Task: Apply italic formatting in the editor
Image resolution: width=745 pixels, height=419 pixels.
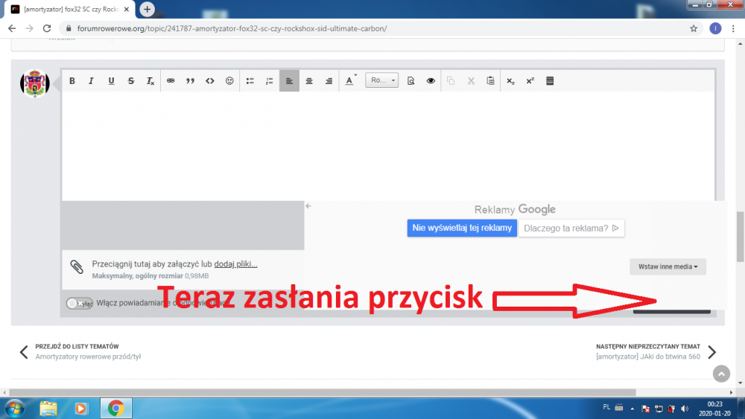Action: pos(92,81)
